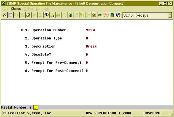The image size is (174, 117).
Task: Click the yellow bell icon
Action: (52, 15)
